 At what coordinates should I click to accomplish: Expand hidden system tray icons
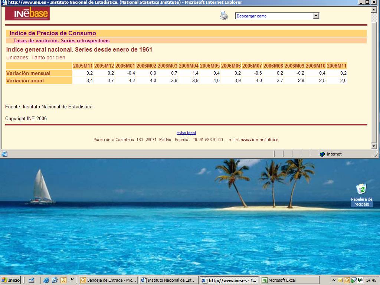click(334, 280)
